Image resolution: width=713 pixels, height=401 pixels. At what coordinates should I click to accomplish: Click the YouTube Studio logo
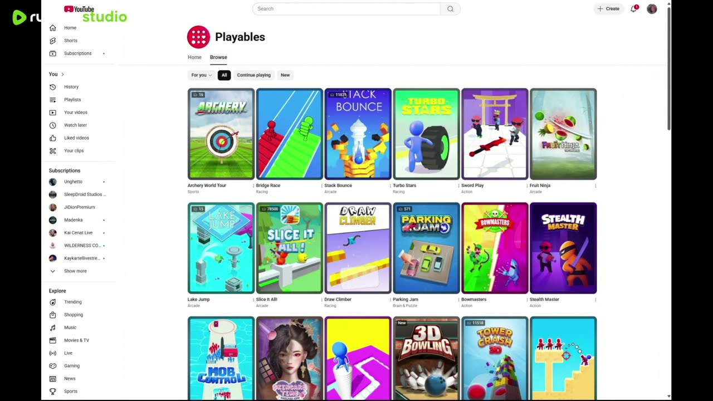[95, 13]
